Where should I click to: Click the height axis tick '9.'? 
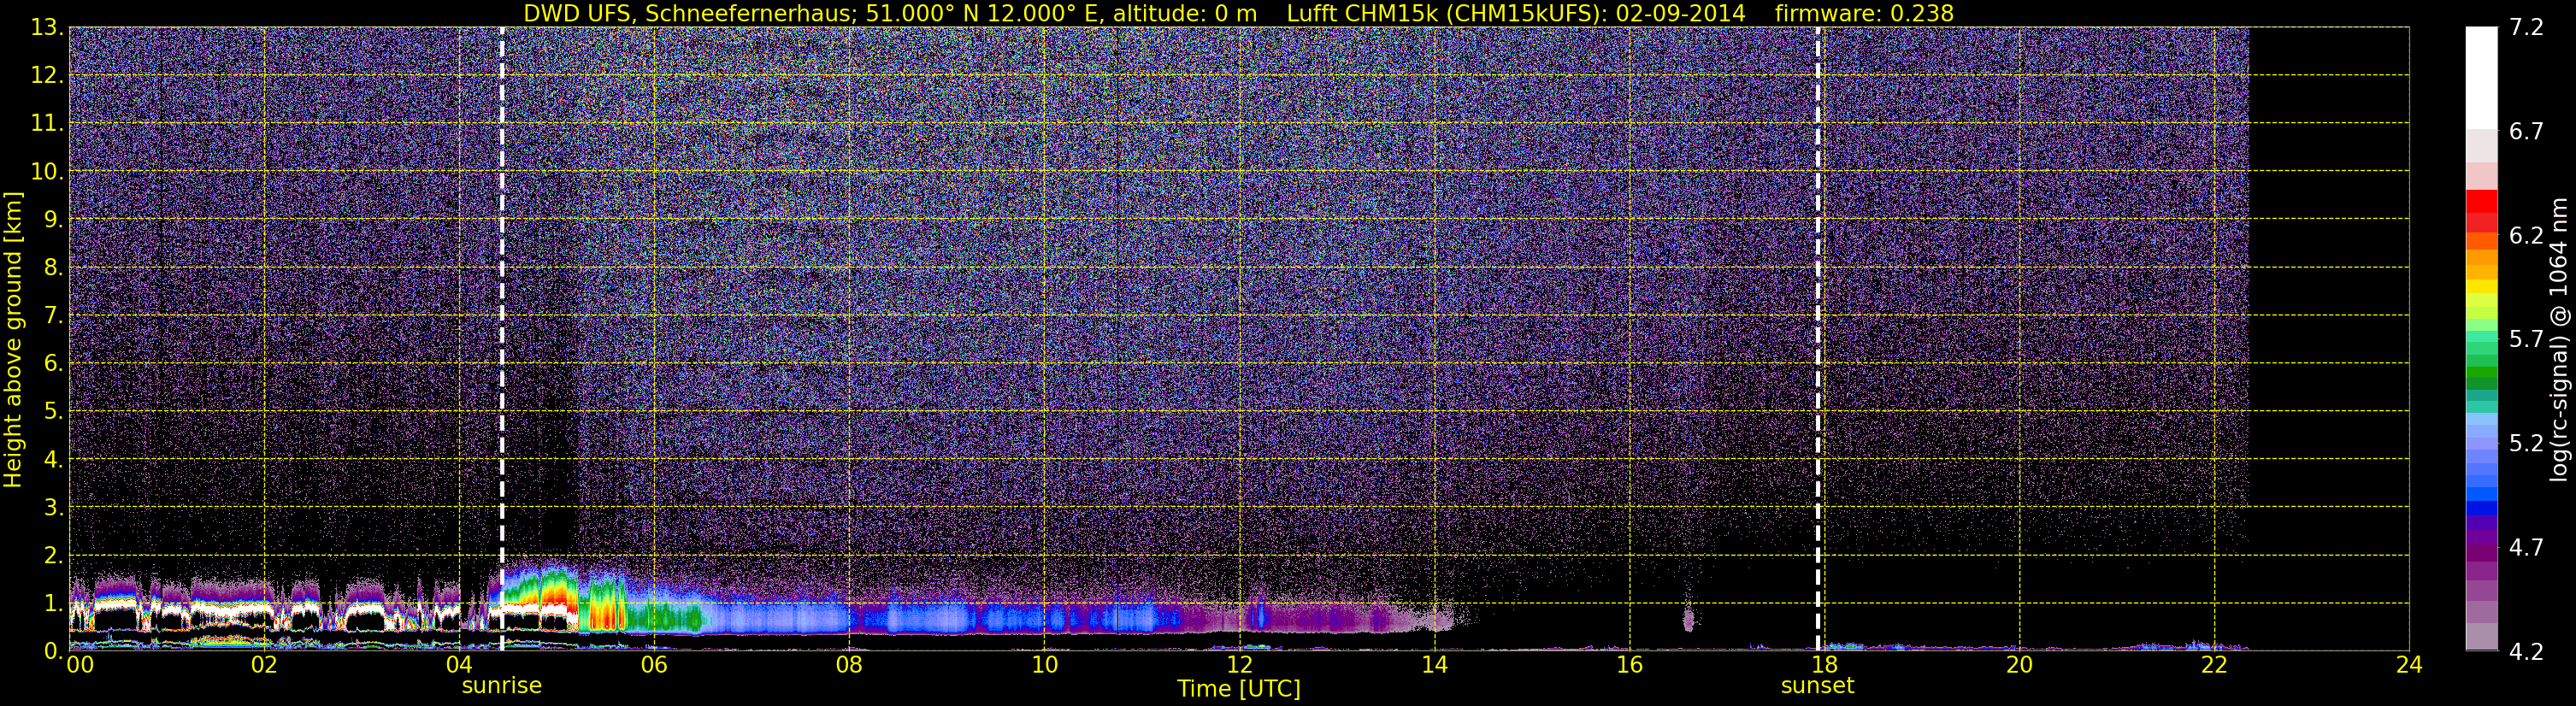tap(53, 220)
